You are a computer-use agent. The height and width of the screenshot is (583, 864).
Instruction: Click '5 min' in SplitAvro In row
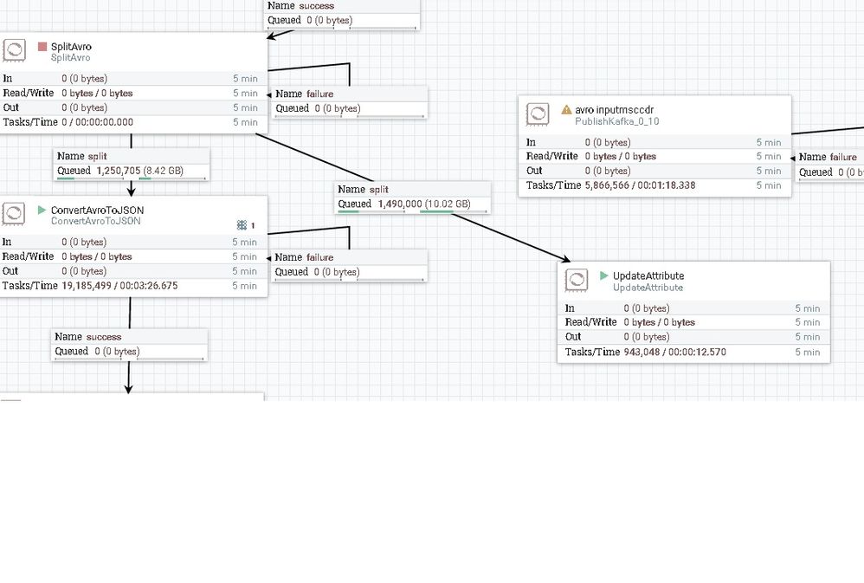click(245, 78)
